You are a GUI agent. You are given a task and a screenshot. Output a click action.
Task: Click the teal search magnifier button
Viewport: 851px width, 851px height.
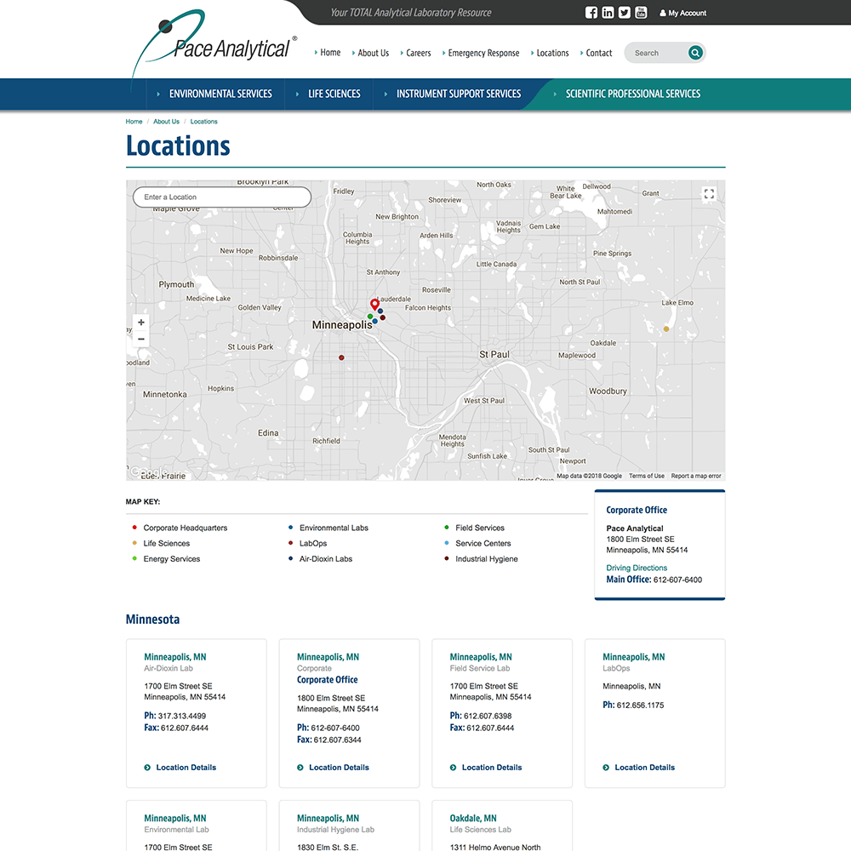[x=694, y=53]
